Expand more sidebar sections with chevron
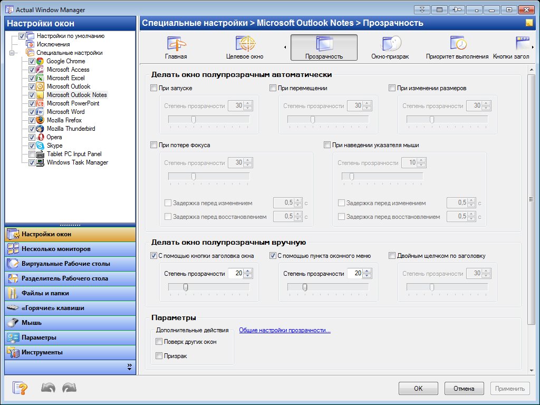This screenshot has height=405, width=540. [x=129, y=366]
